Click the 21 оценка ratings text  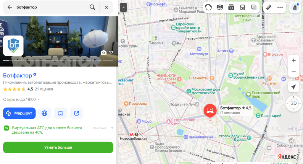click(44, 89)
